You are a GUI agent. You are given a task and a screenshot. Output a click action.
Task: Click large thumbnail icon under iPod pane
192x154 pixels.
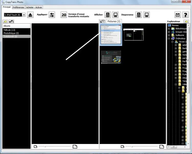(75, 147)
